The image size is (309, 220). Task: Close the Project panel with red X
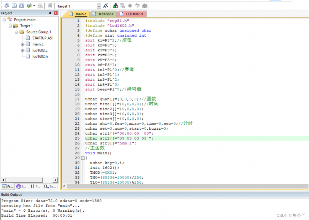(56, 13)
